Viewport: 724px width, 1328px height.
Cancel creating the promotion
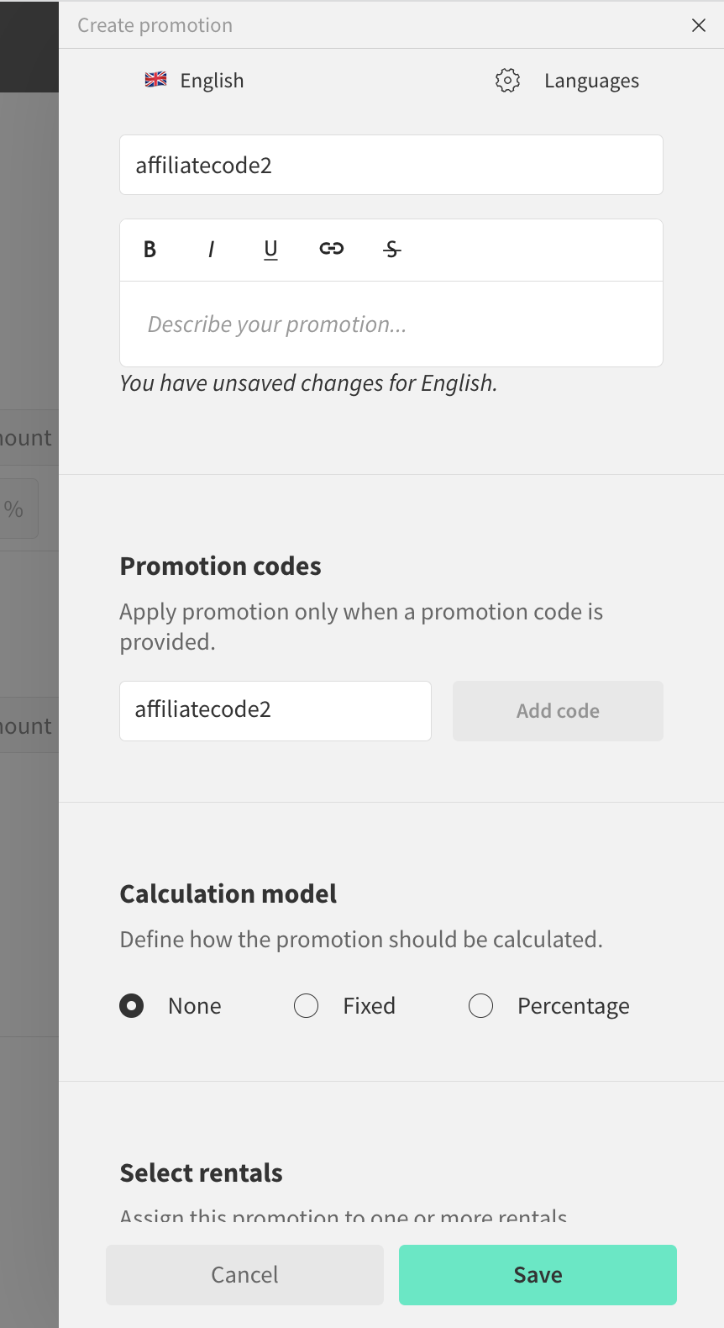[x=244, y=1275]
